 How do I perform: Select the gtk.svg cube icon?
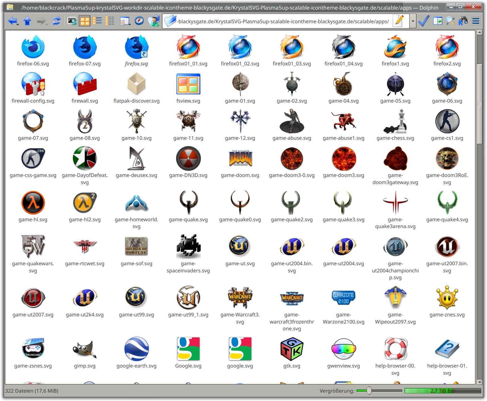tap(292, 349)
